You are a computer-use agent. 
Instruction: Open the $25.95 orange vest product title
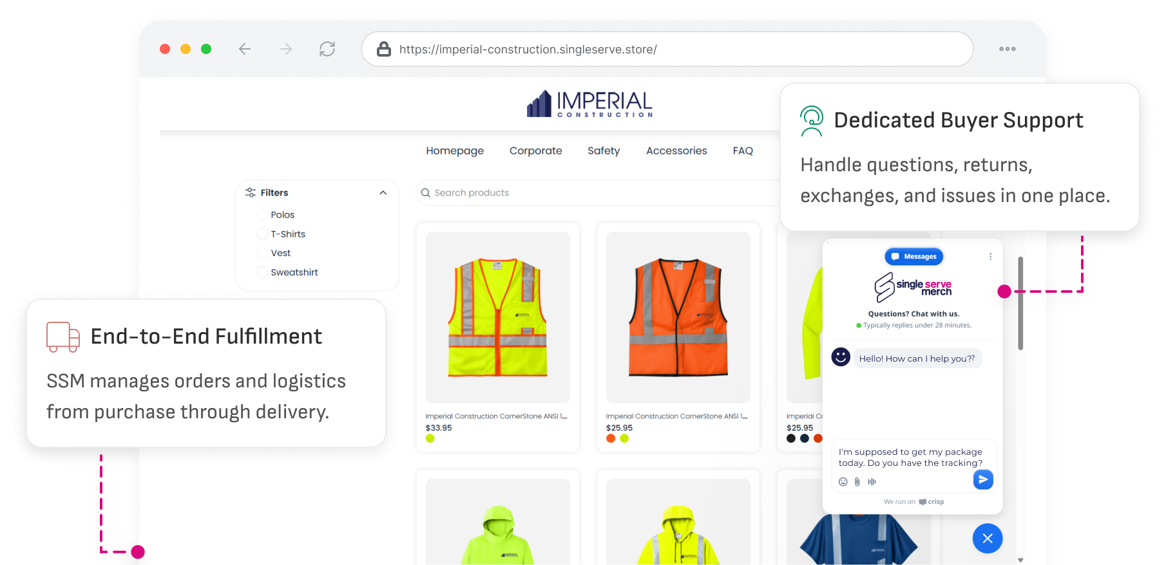click(676, 416)
